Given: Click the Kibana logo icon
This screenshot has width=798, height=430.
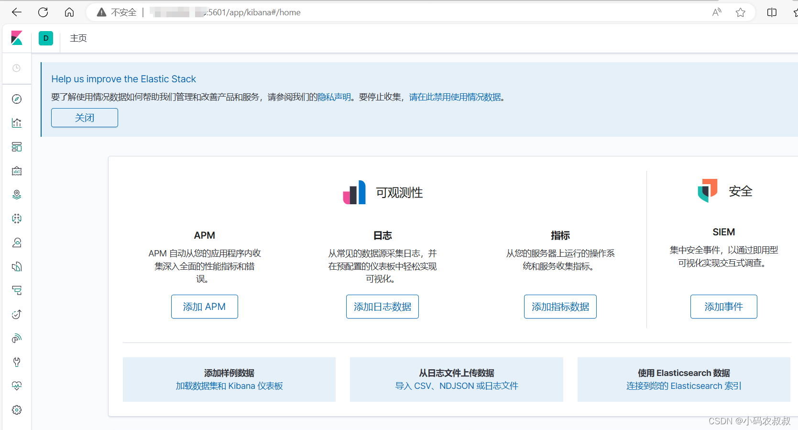Looking at the screenshot, I should 17,38.
